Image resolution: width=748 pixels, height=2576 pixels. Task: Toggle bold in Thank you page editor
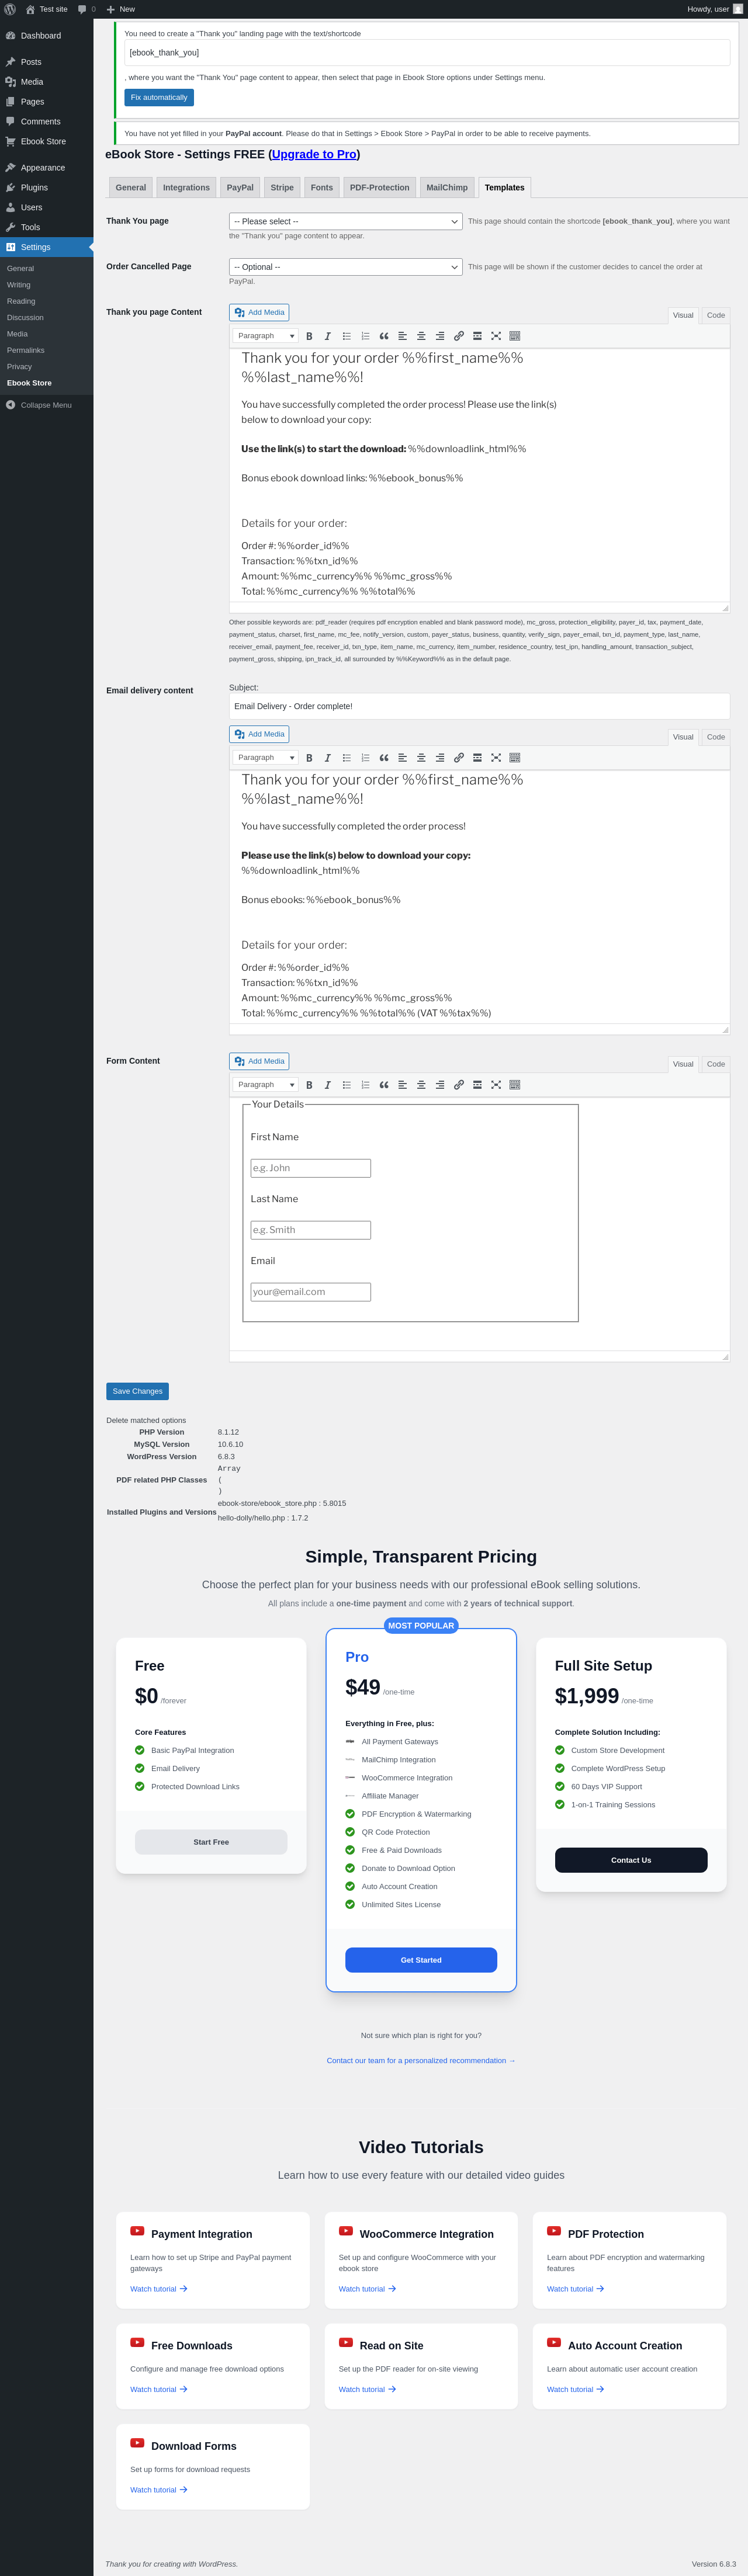click(309, 336)
